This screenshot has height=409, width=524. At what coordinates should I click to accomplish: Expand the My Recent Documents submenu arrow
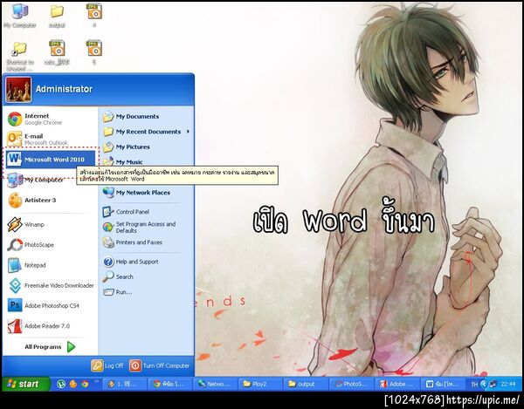coord(188,132)
